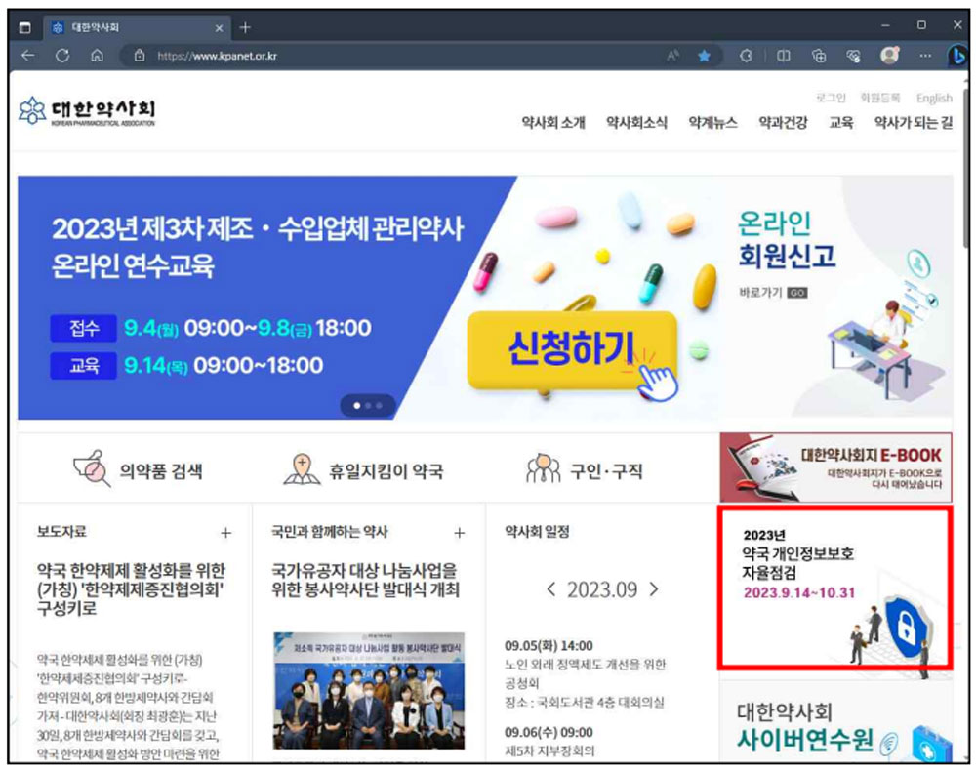976x770 pixels.
Task: Open 약사가 되는 길 menu
Action: pos(914,123)
